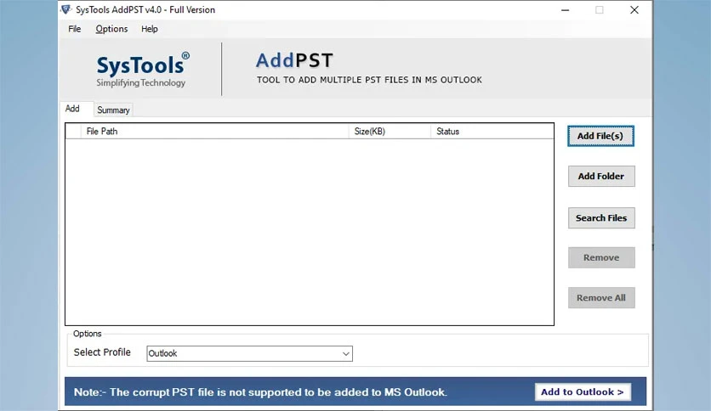
Task: Click the SysTools shield icon in title bar
Action: click(65, 9)
